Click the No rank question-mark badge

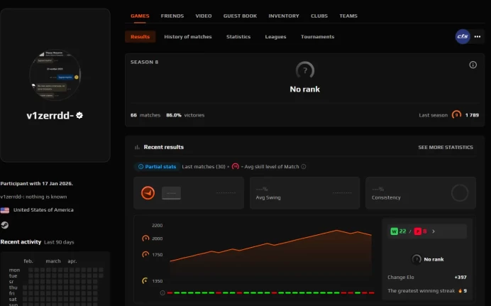pos(305,70)
